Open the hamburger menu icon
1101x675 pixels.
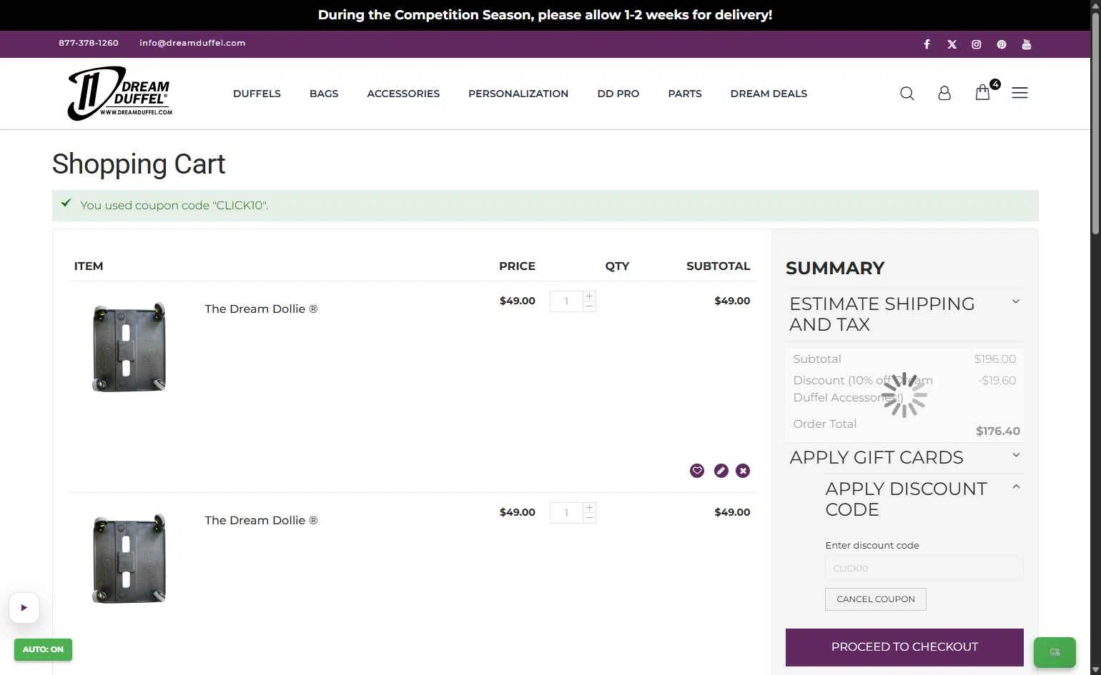(x=1020, y=93)
